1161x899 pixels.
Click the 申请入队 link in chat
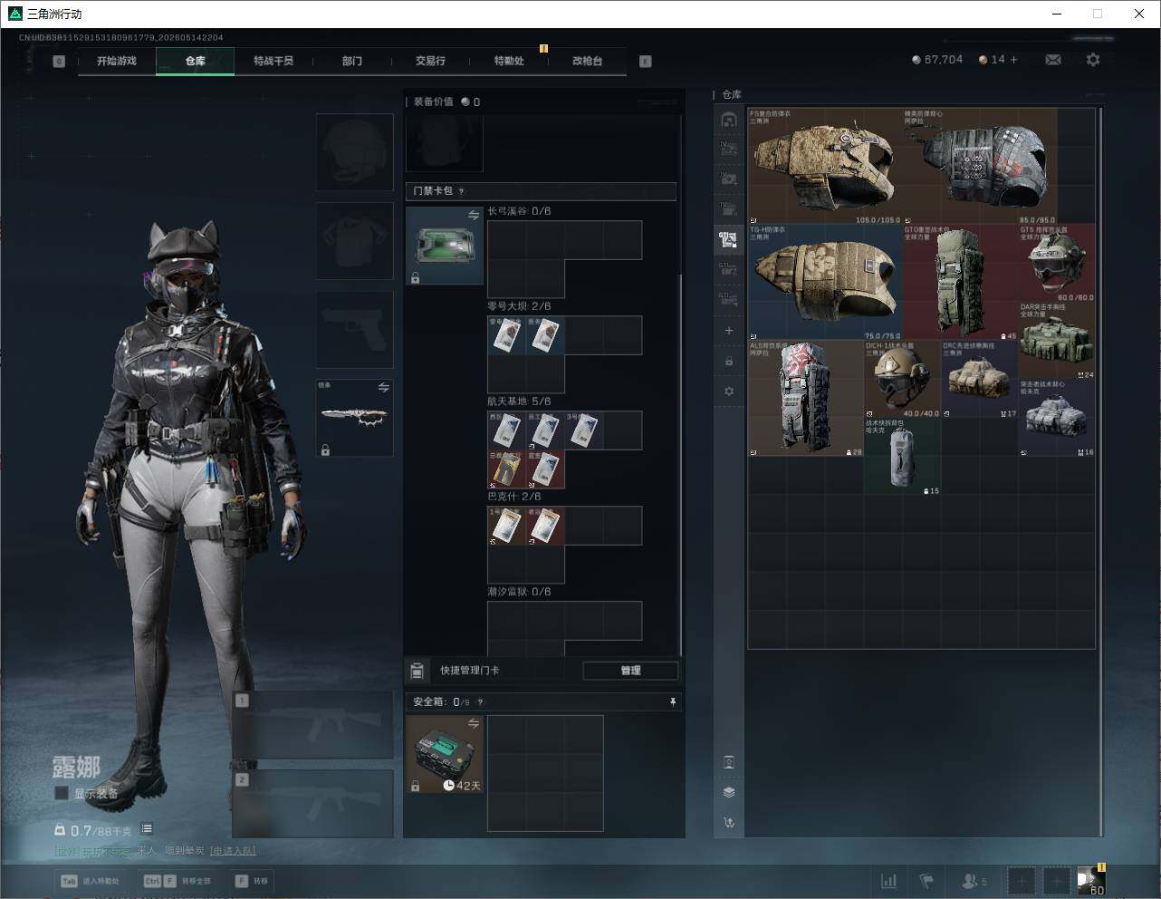pyautogui.click(x=233, y=851)
